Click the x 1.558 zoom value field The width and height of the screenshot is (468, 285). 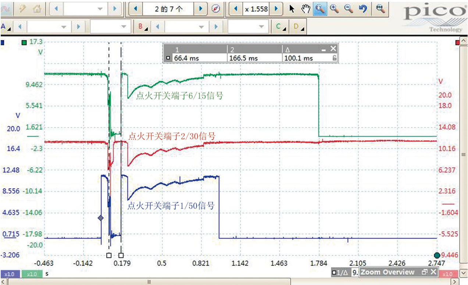[256, 9]
